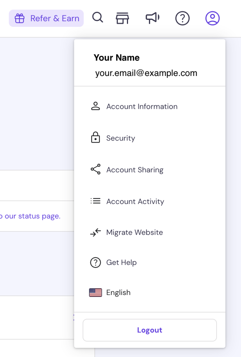Click the question mark help icon
241x357 pixels.
(x=182, y=18)
